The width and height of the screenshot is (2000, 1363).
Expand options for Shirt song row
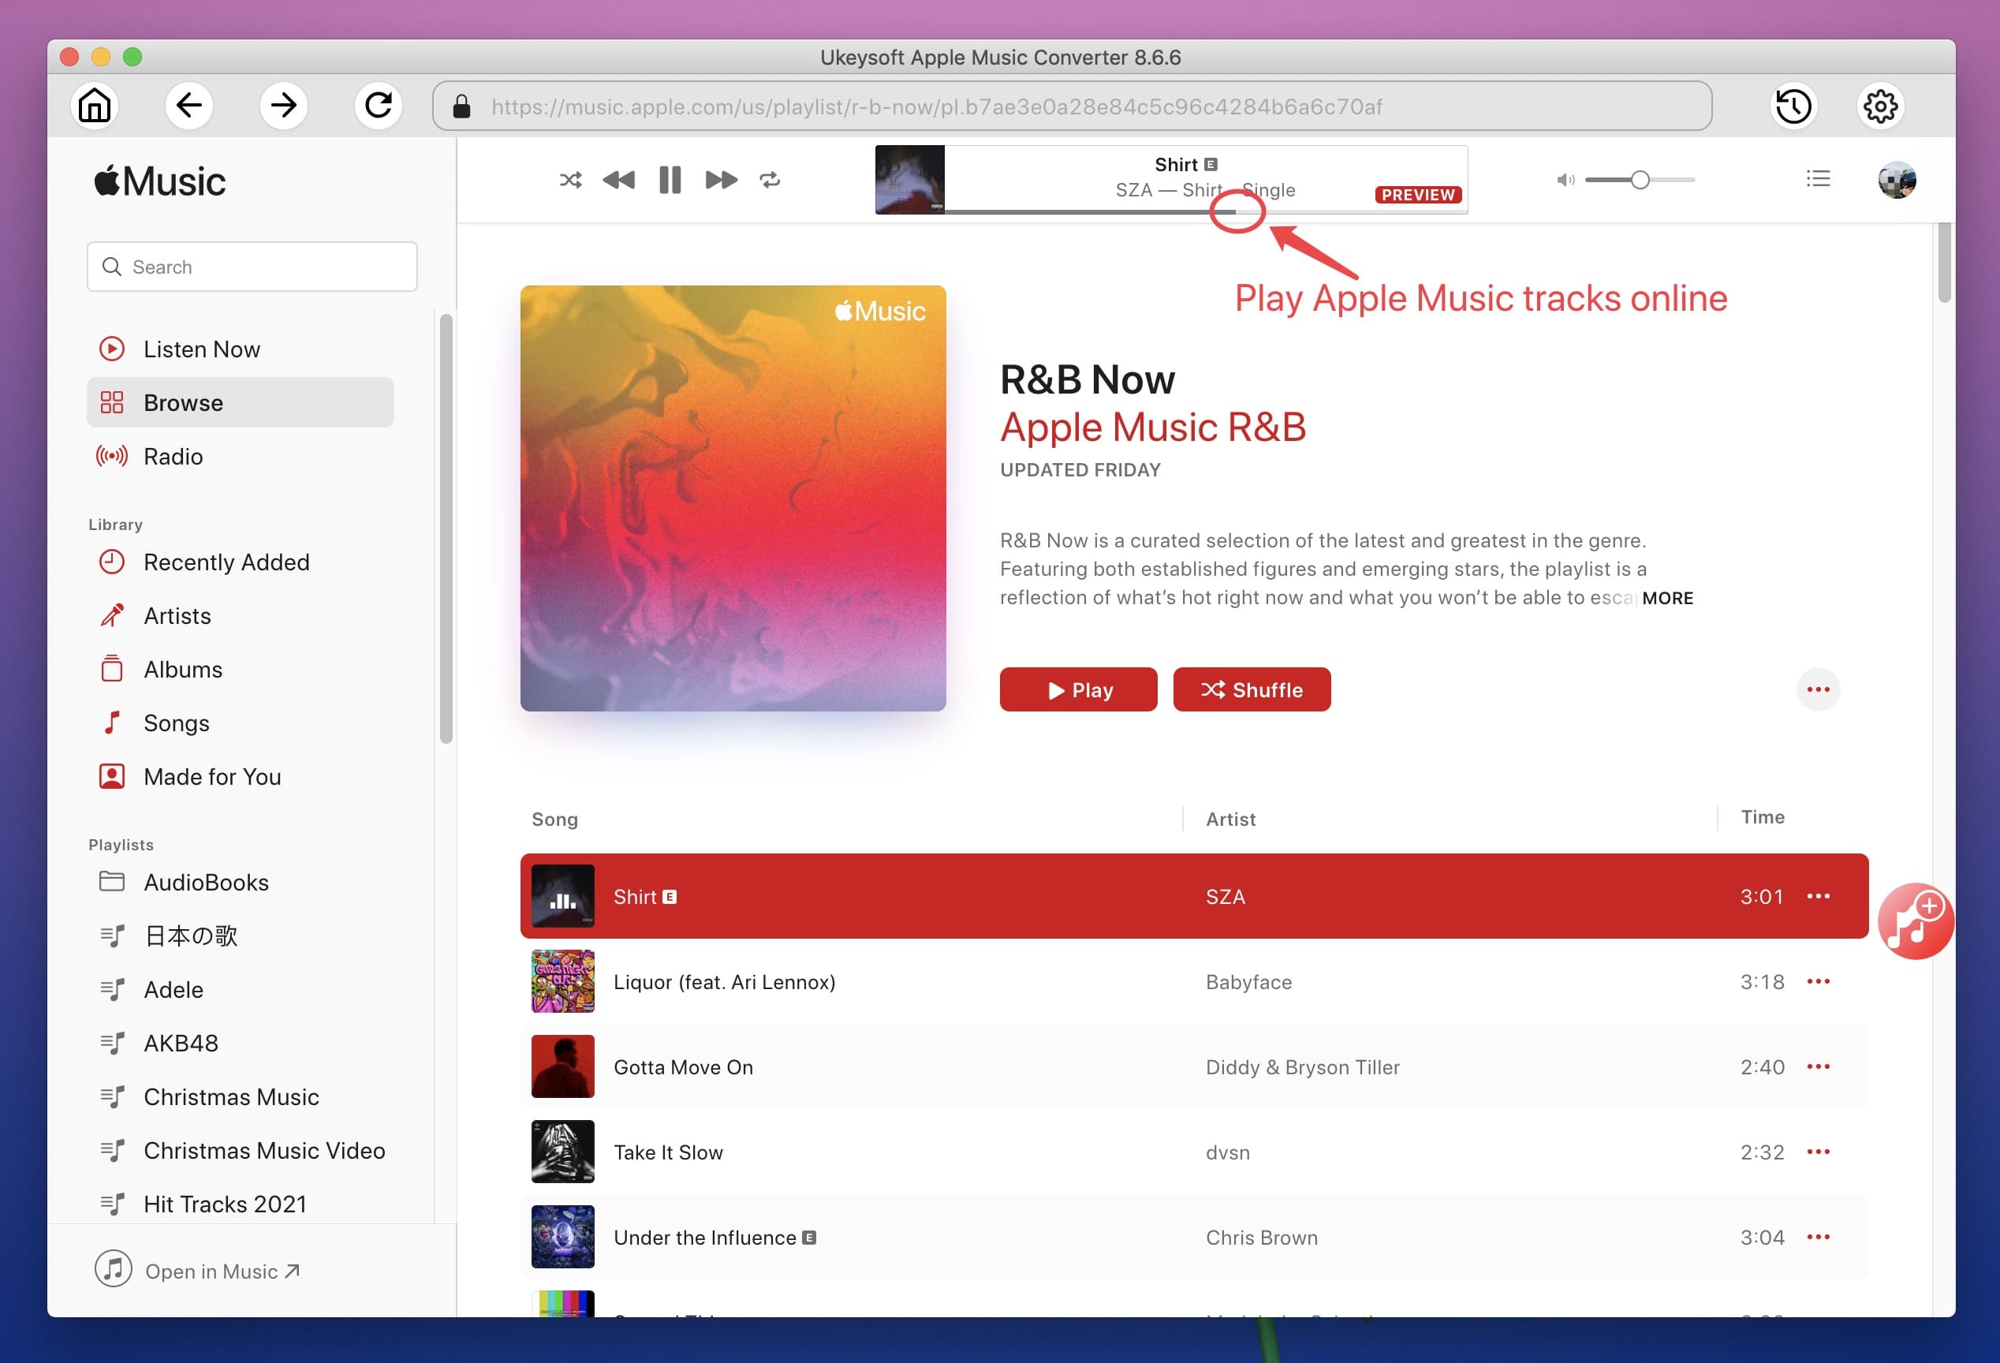coord(1818,895)
